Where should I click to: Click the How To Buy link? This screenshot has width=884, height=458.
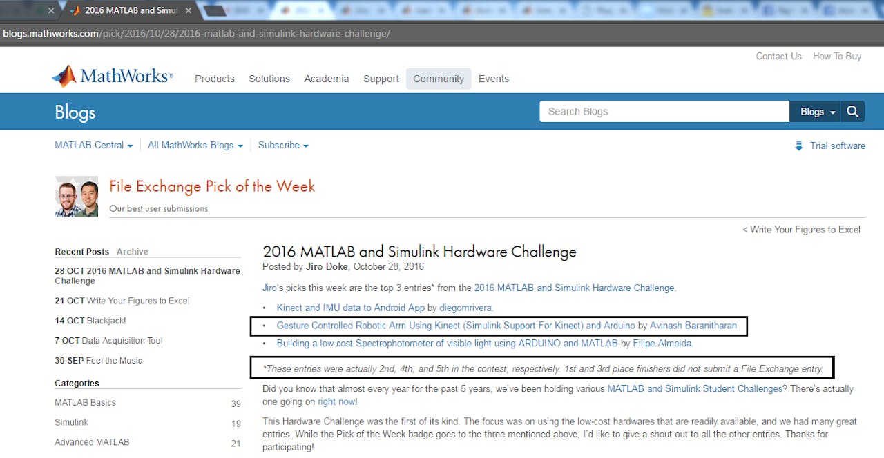click(837, 57)
